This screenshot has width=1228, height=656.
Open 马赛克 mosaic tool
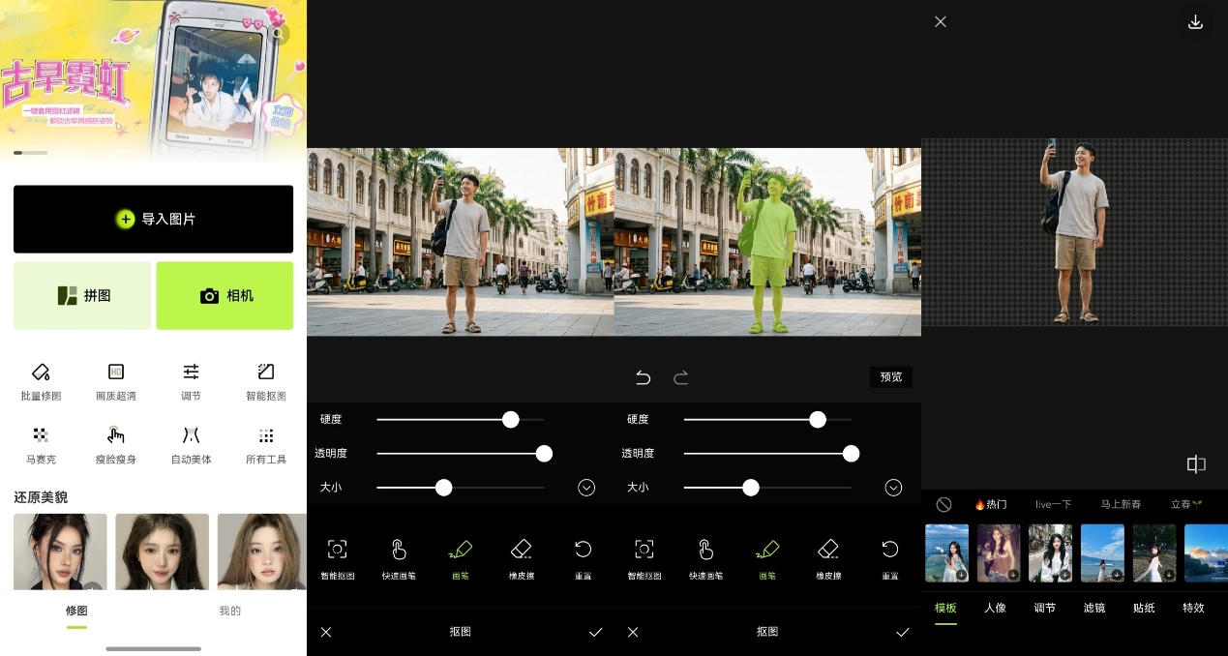tap(41, 445)
